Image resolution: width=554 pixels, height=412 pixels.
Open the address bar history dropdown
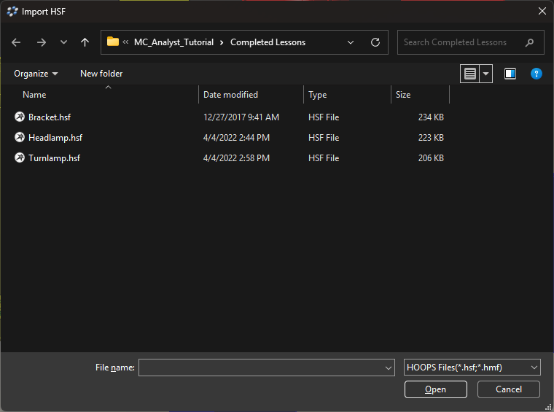coord(351,42)
